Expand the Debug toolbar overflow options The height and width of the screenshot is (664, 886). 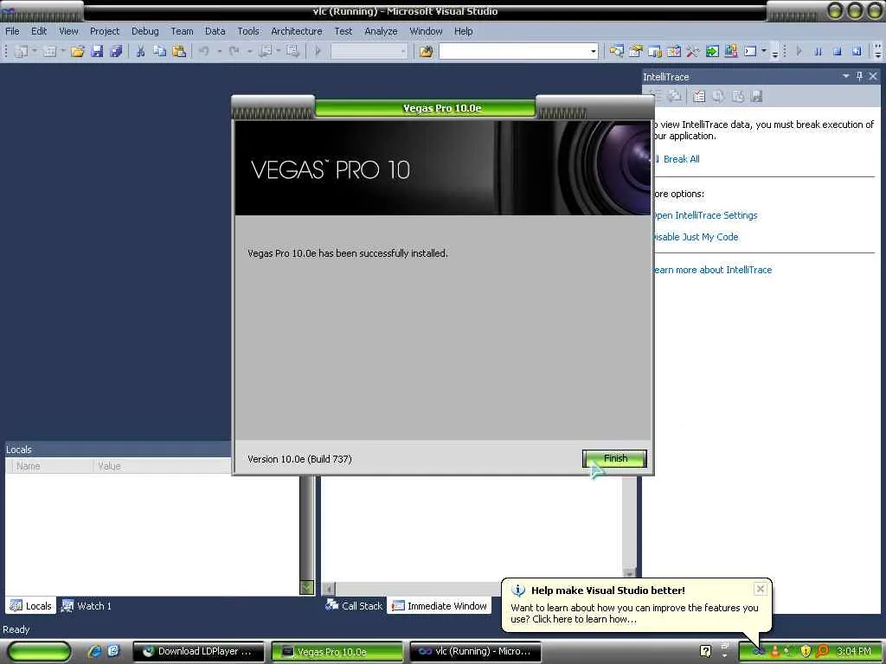(x=877, y=52)
